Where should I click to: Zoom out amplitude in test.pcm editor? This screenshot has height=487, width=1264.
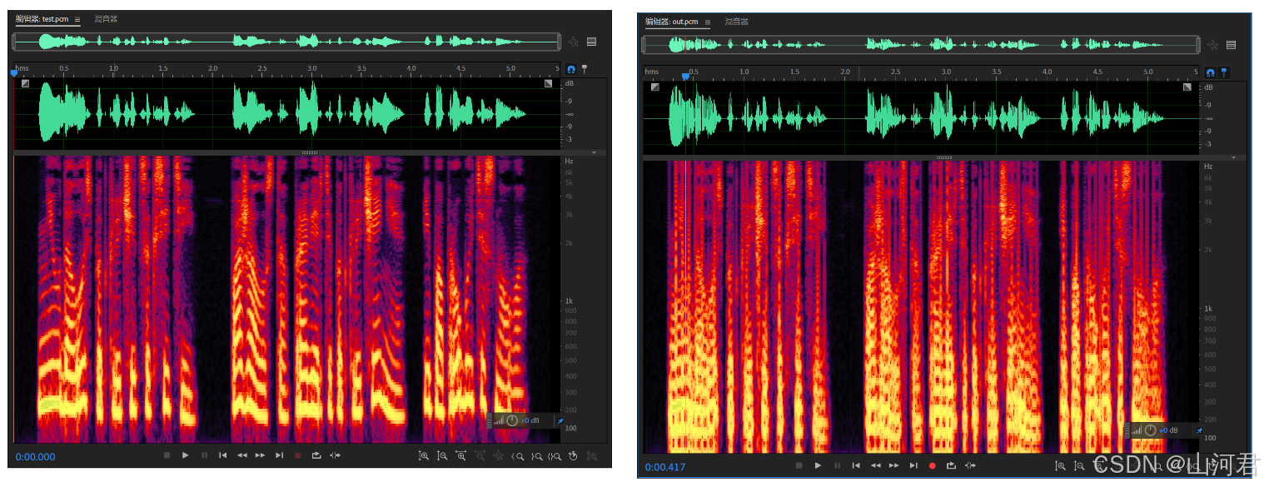tap(442, 455)
